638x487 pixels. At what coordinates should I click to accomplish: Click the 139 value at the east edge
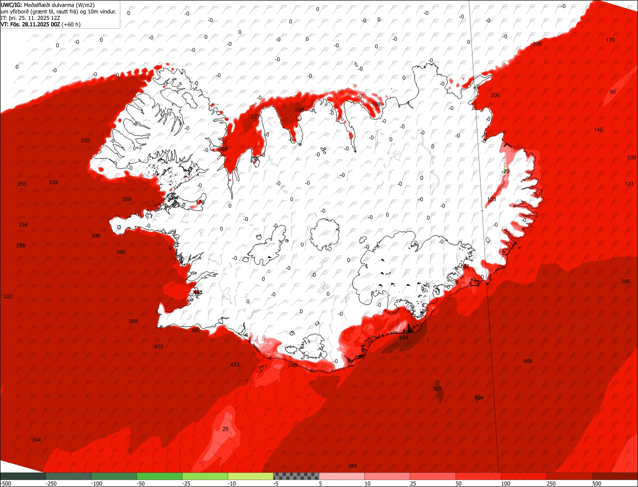click(x=632, y=157)
